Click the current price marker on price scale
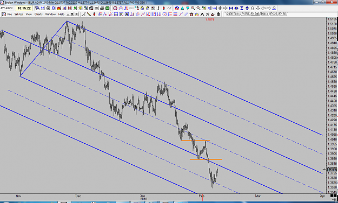The width and height of the screenshot is (338, 203). click(x=332, y=169)
